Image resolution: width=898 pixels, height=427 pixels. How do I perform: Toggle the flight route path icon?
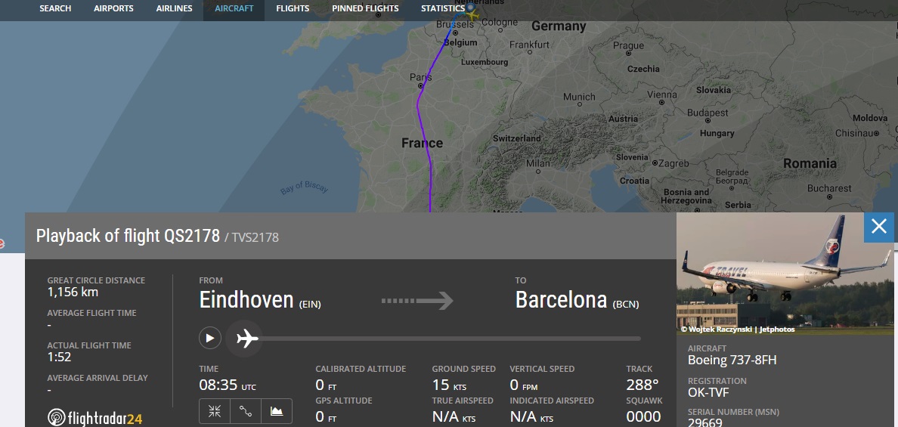tap(246, 411)
